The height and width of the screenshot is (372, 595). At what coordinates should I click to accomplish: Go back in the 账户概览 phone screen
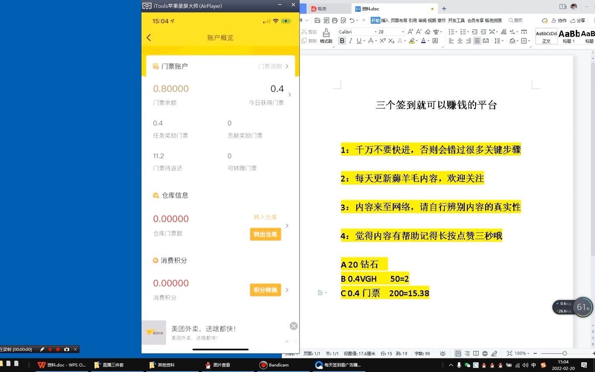click(149, 38)
